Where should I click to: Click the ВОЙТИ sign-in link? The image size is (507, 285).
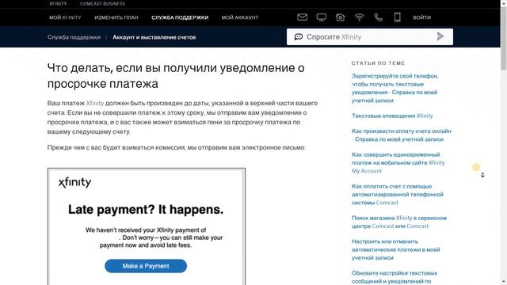(x=421, y=17)
